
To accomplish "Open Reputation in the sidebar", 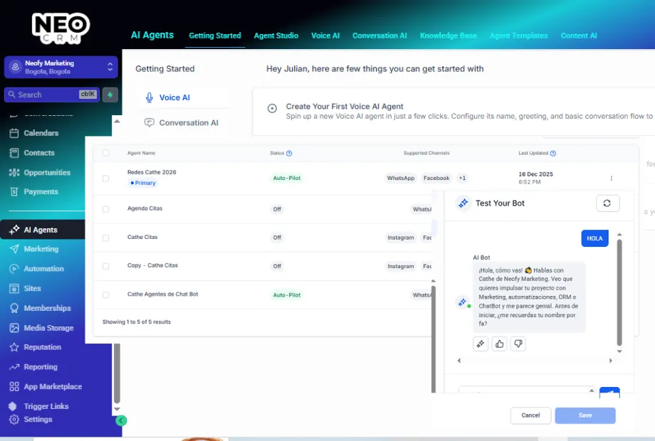I will (x=42, y=347).
